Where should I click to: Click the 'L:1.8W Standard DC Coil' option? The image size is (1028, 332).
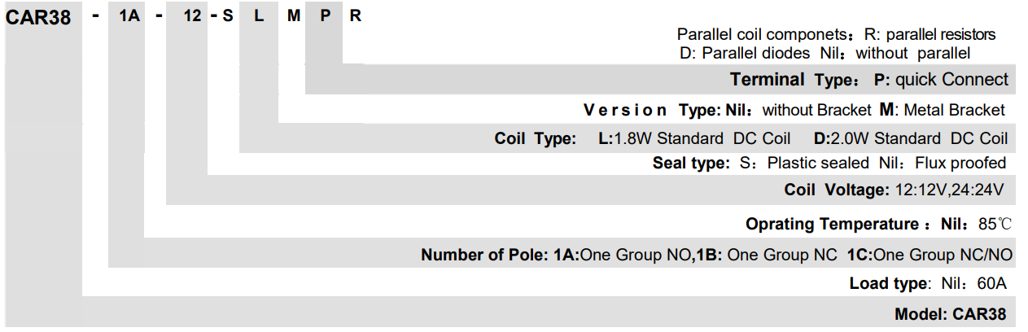point(698,138)
